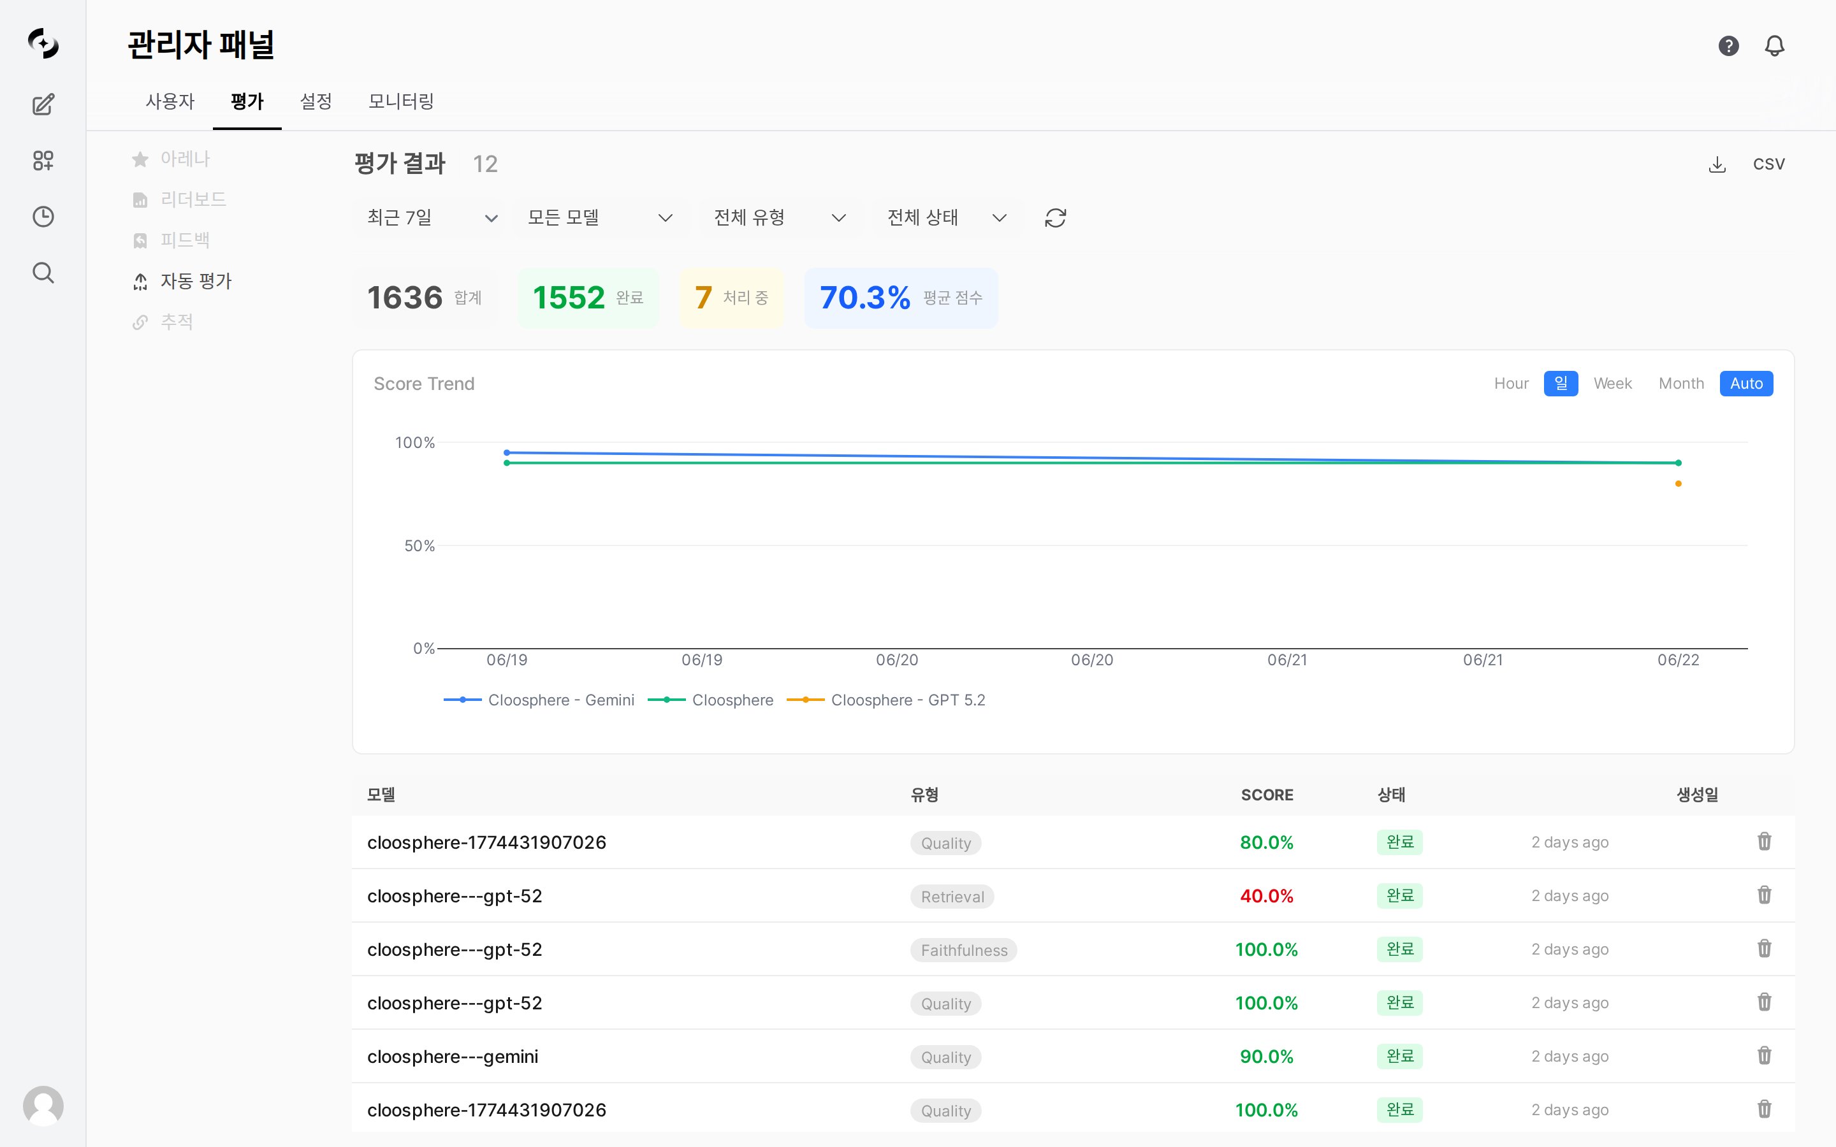Click the 피드백 icon
The height and width of the screenshot is (1147, 1836).
[140, 242]
